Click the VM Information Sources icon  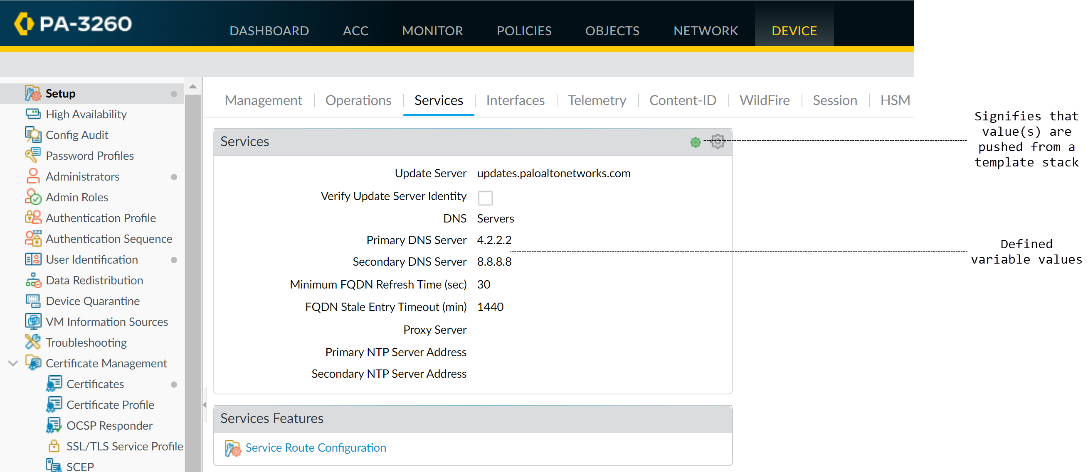32,322
